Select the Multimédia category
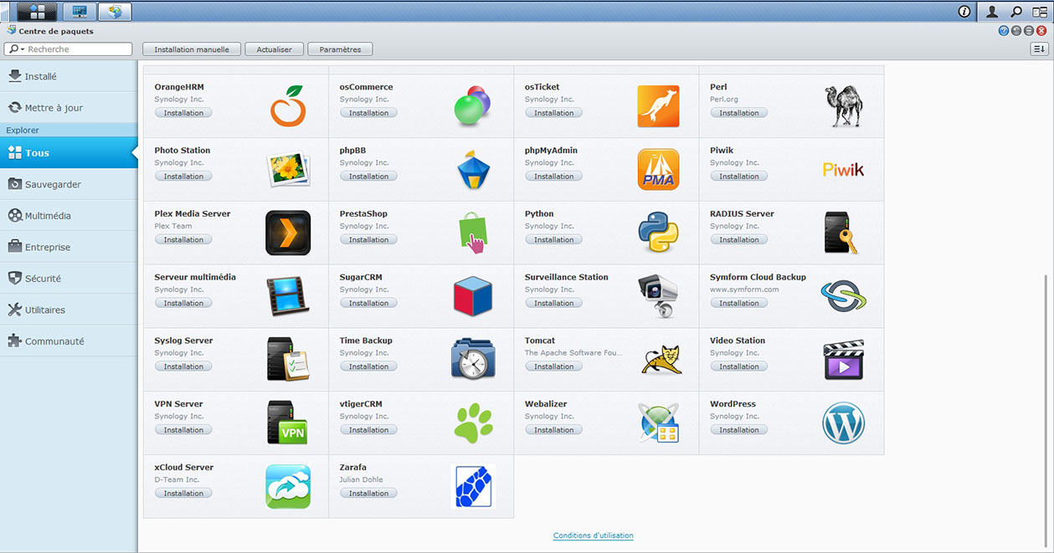1054x553 pixels. point(69,216)
